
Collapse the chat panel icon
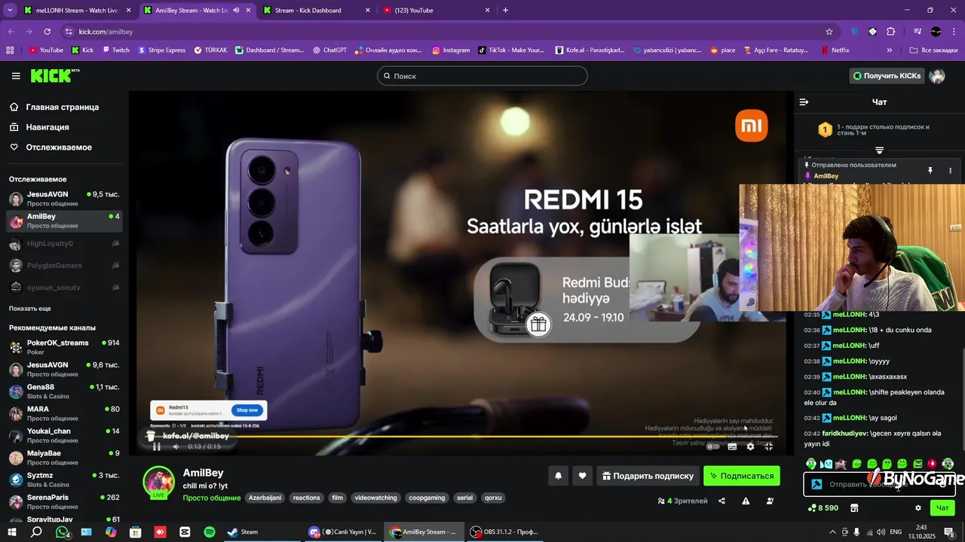pyautogui.click(x=804, y=102)
